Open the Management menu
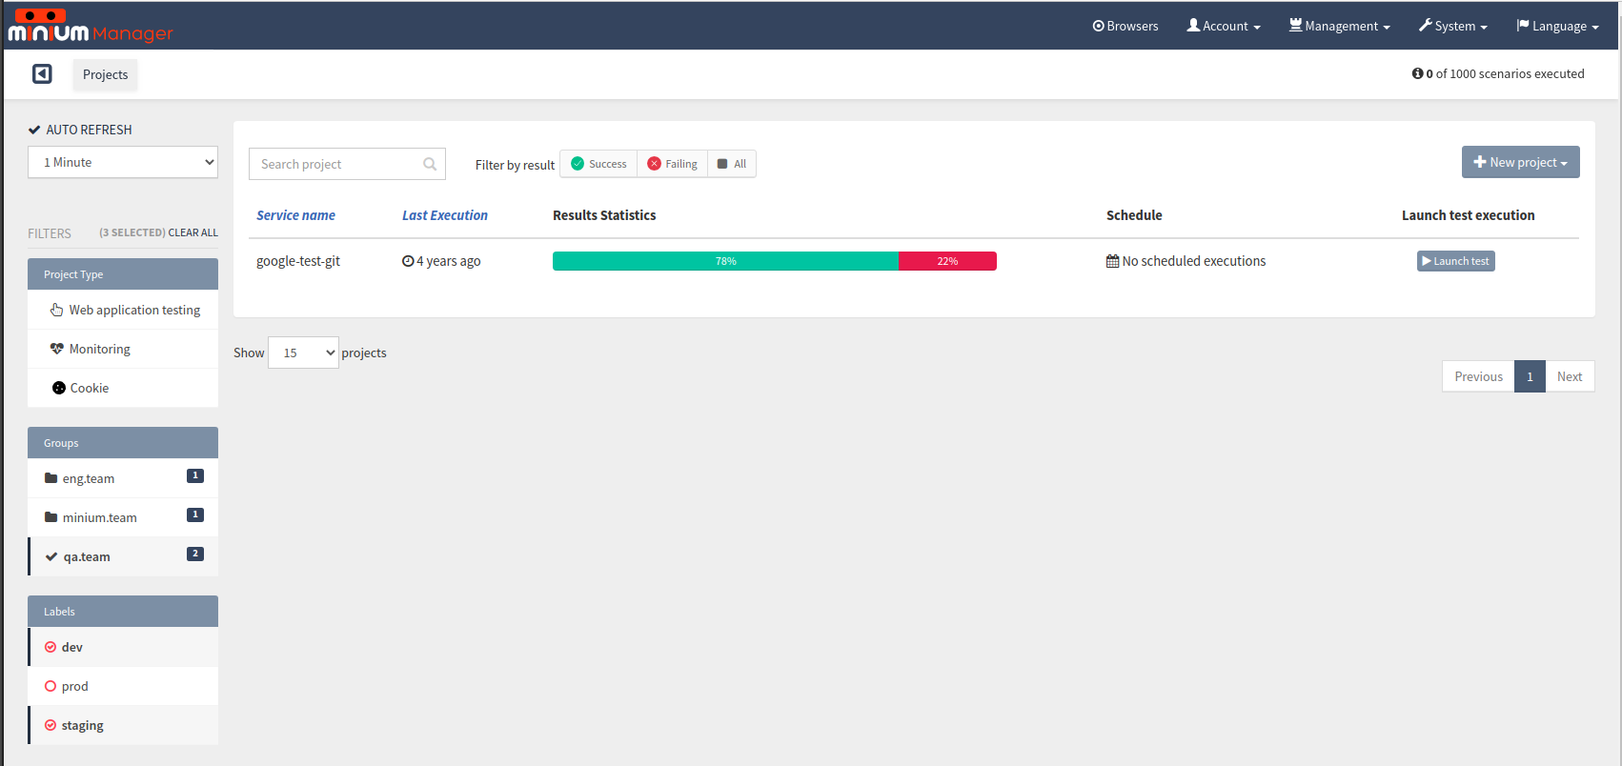Image resolution: width=1622 pixels, height=766 pixels. pyautogui.click(x=1339, y=26)
